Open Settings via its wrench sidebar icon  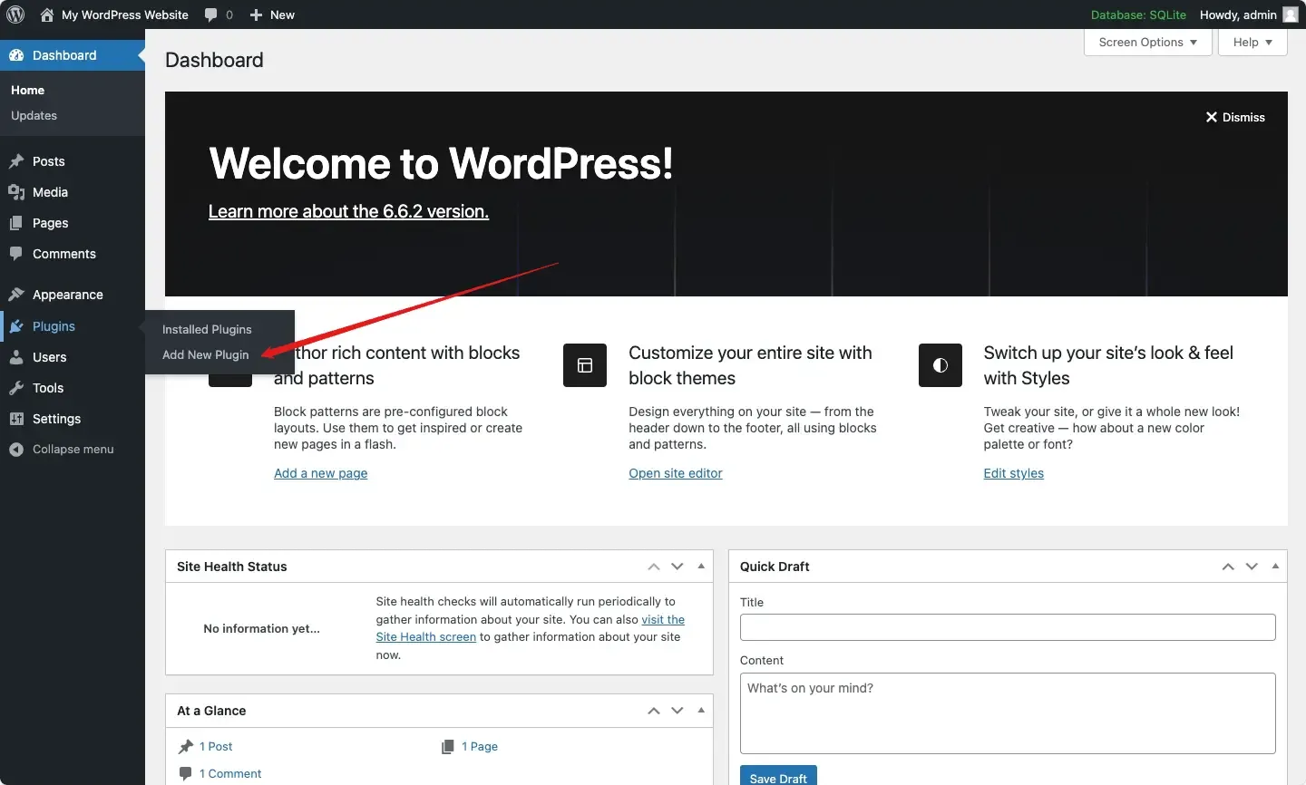coord(16,419)
